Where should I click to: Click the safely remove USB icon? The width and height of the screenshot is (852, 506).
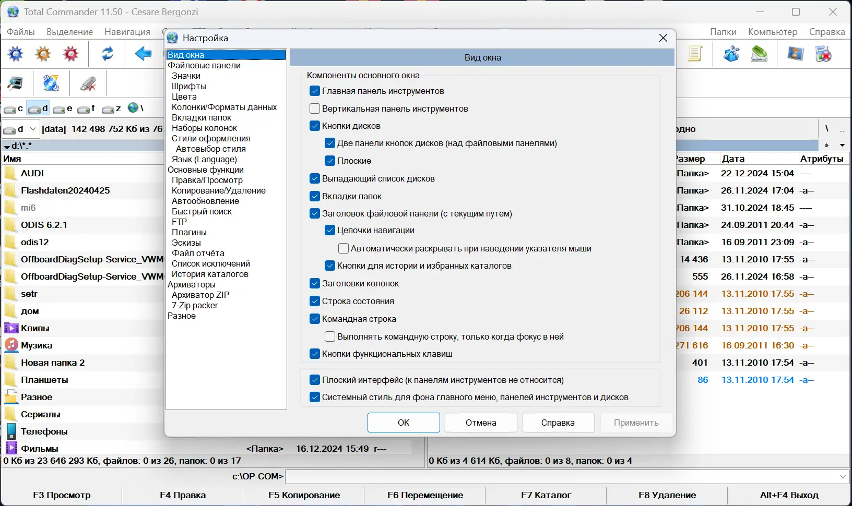[88, 83]
